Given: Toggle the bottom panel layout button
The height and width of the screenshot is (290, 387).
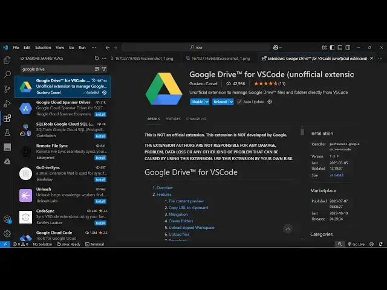Looking at the screenshot, I should (340, 47).
